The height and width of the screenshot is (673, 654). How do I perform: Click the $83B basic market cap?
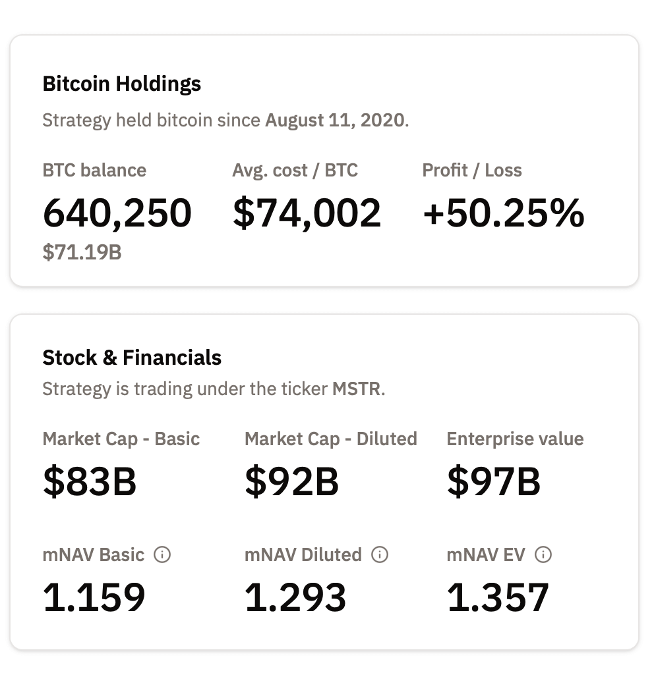tap(90, 481)
